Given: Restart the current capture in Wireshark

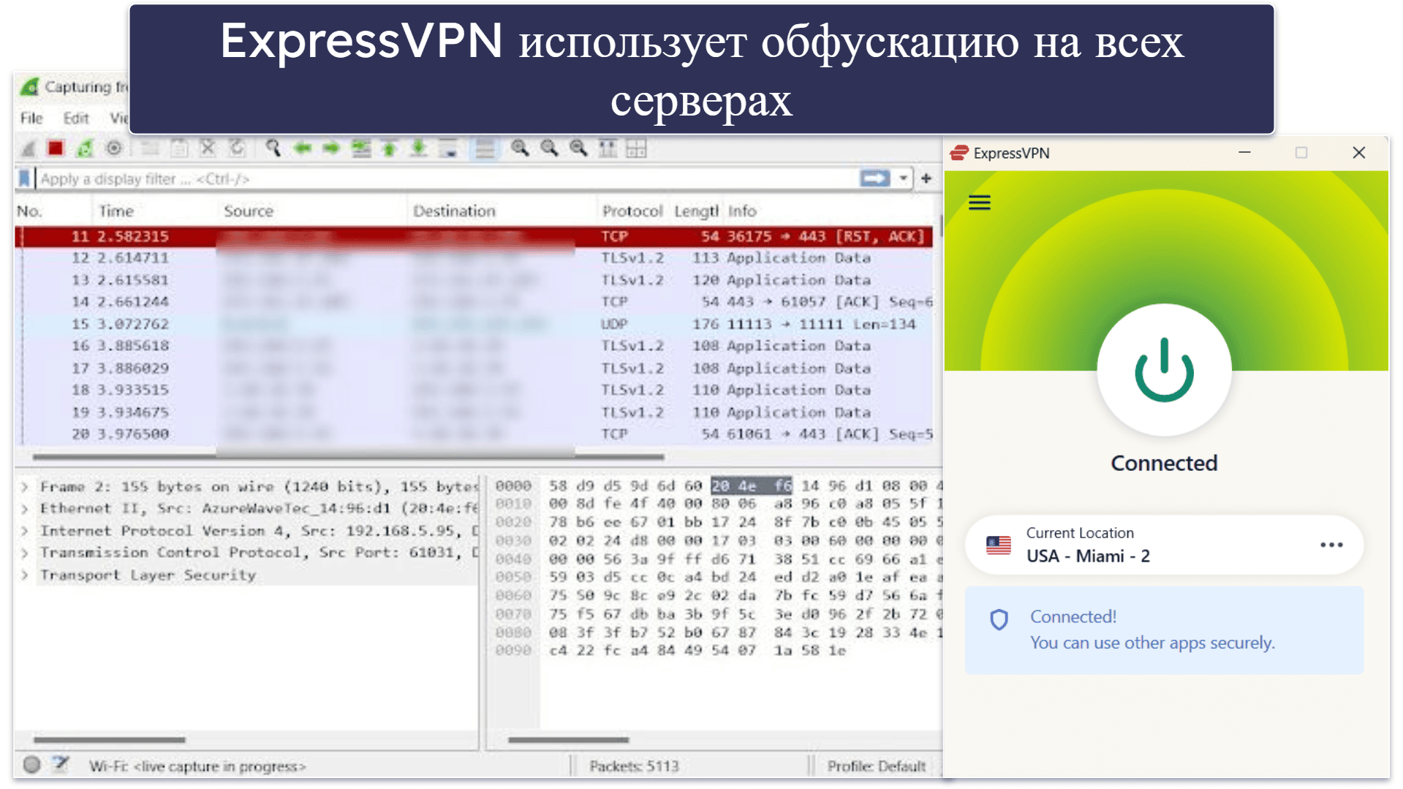Looking at the screenshot, I should [x=85, y=148].
